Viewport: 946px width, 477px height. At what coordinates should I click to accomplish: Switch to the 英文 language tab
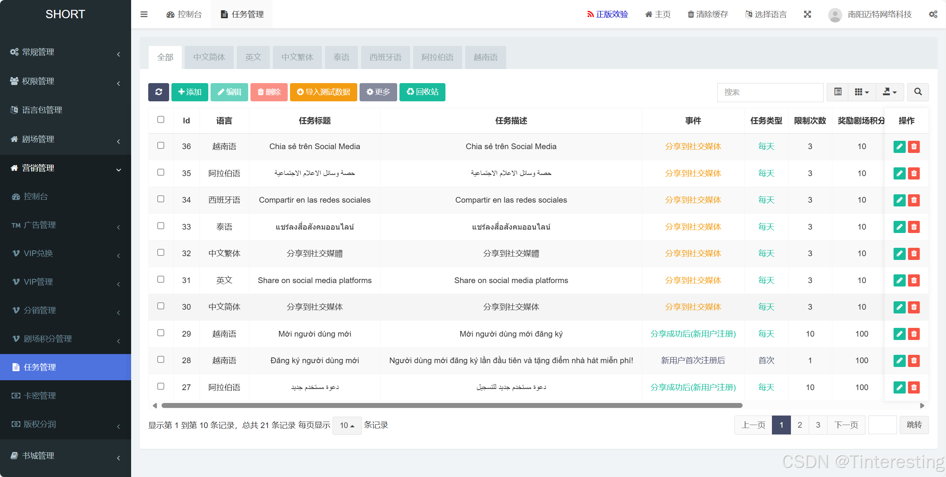[x=253, y=57]
